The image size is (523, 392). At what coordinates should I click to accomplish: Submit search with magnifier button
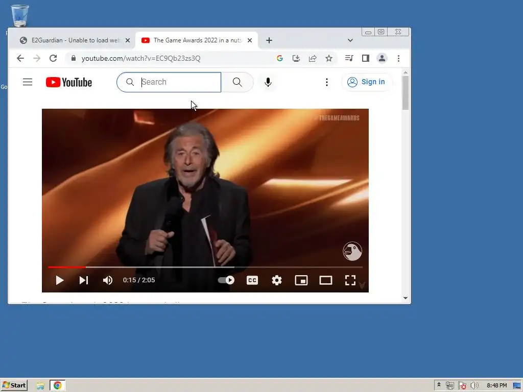[237, 82]
